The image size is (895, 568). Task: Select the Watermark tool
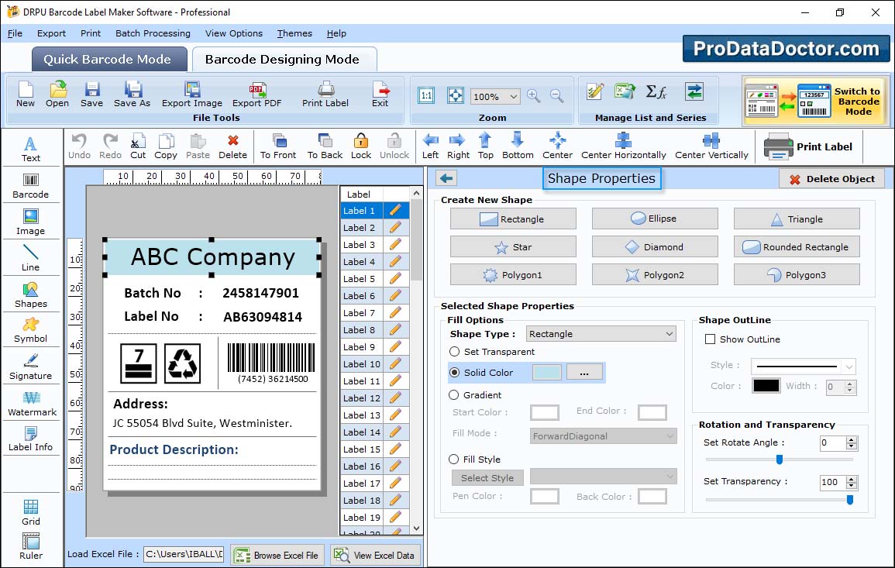(x=31, y=403)
